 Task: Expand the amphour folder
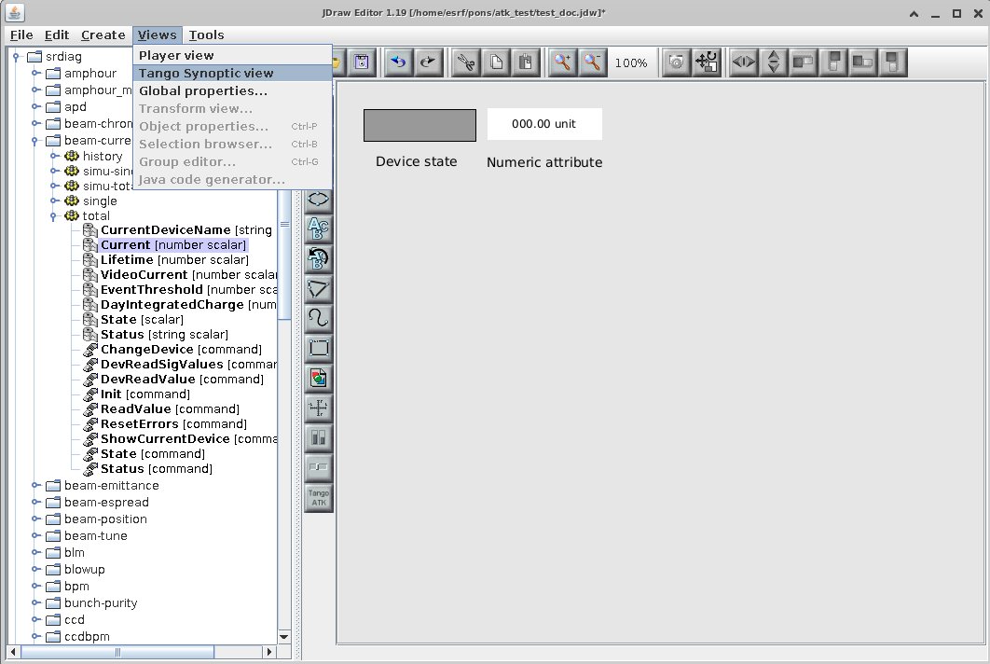pos(36,74)
